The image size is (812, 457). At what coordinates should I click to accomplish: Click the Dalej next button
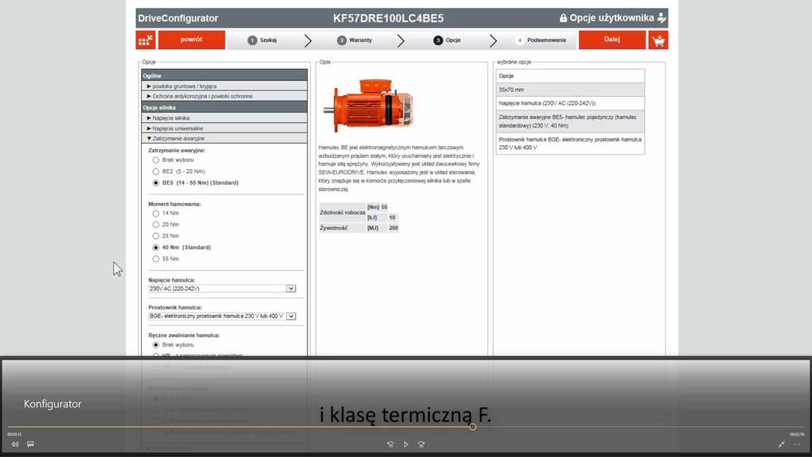612,40
